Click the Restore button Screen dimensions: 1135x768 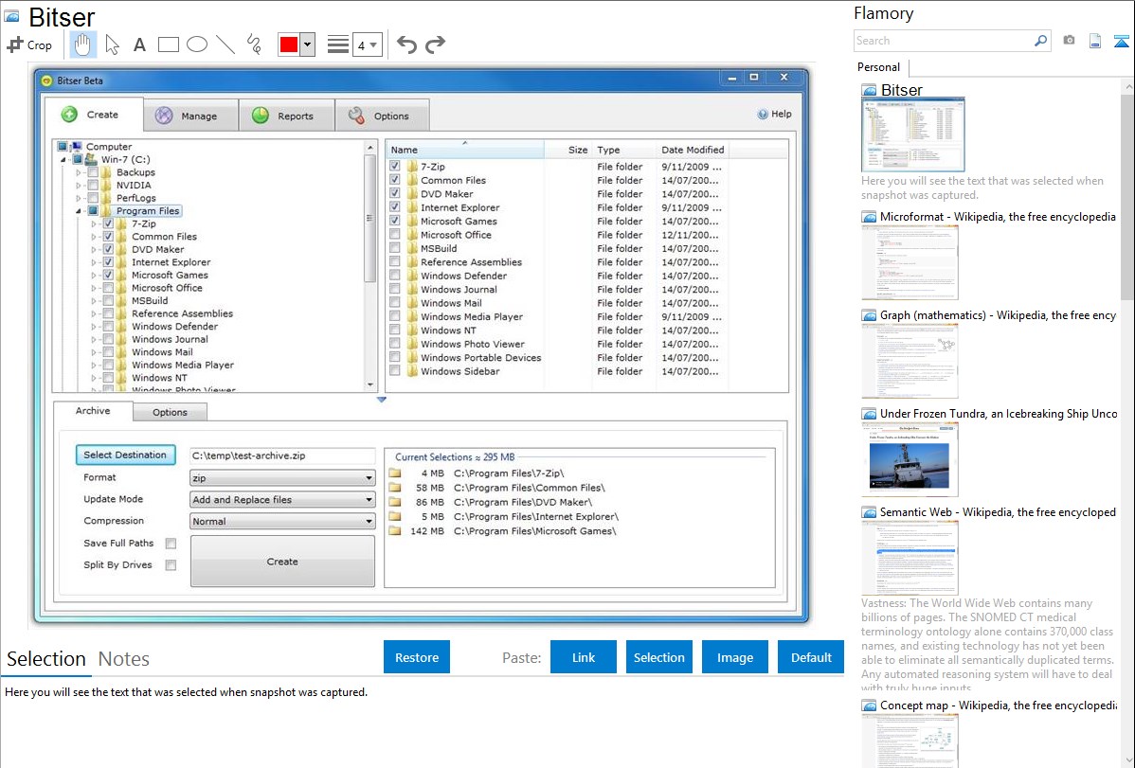pyautogui.click(x=417, y=657)
